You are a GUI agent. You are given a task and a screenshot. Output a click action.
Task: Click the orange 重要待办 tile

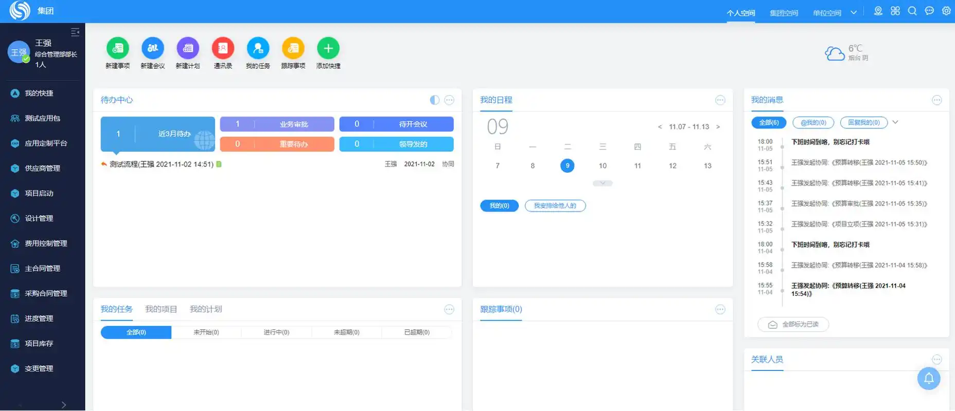coord(277,144)
